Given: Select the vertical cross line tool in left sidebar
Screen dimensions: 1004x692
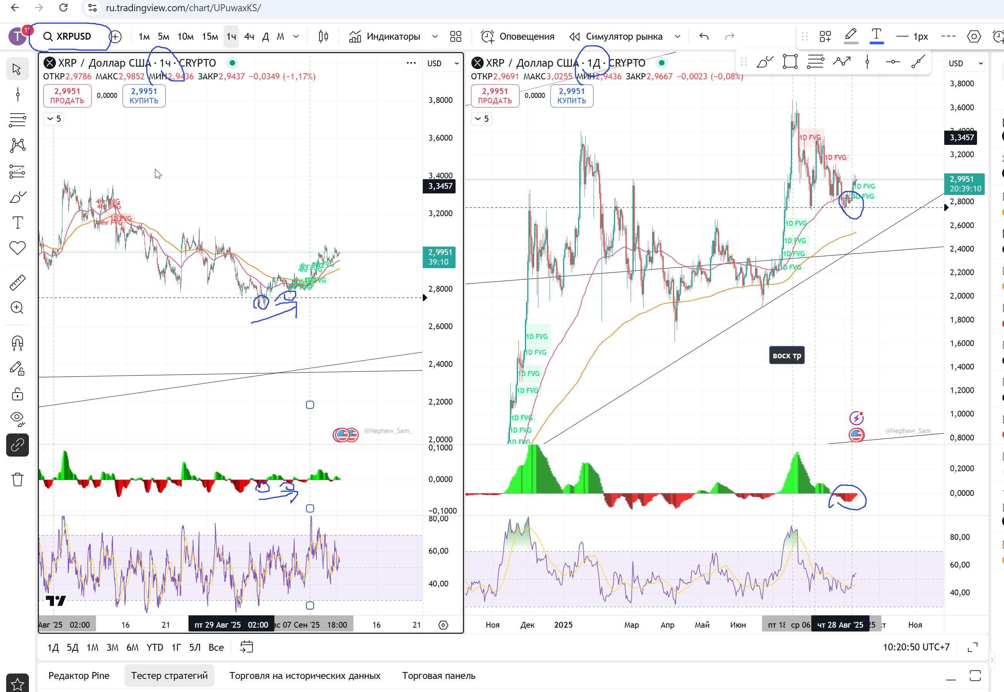Looking at the screenshot, I should click(17, 94).
